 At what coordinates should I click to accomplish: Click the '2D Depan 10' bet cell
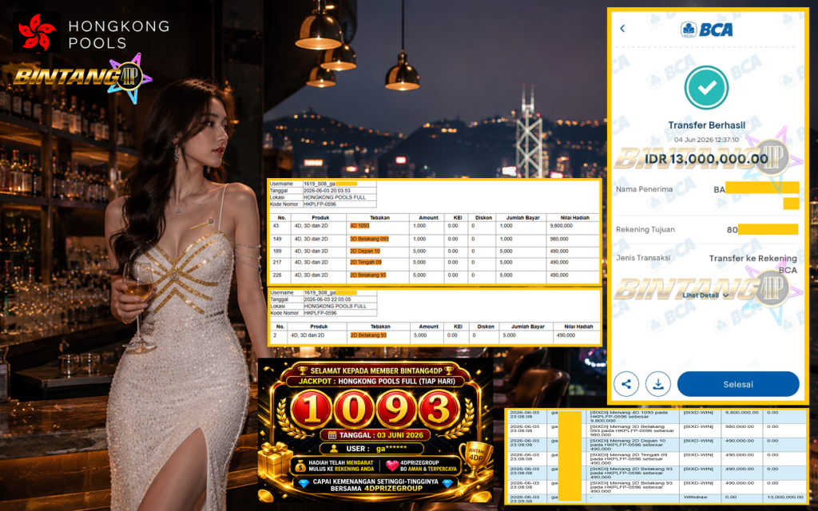pyautogui.click(x=365, y=252)
